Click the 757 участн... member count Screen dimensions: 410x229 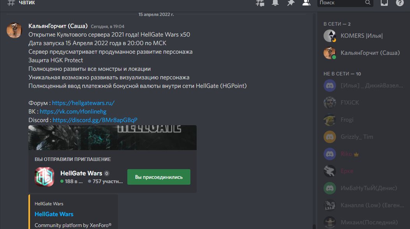[106, 181]
